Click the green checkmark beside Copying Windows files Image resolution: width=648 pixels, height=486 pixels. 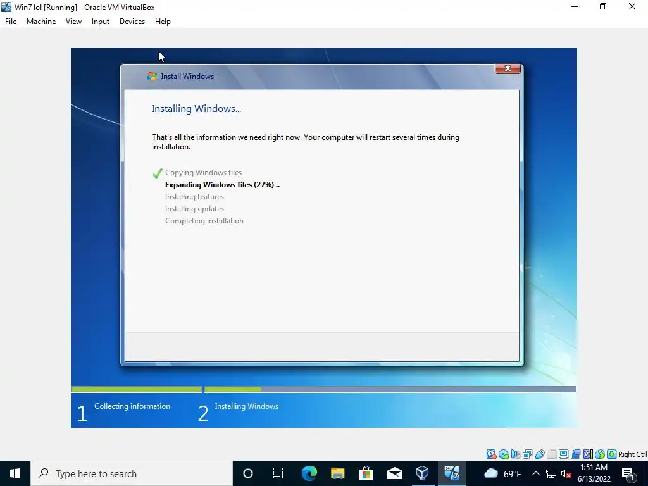tap(157, 173)
